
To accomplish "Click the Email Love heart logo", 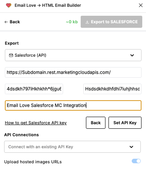I will pyautogui.click(x=9, y=5).
